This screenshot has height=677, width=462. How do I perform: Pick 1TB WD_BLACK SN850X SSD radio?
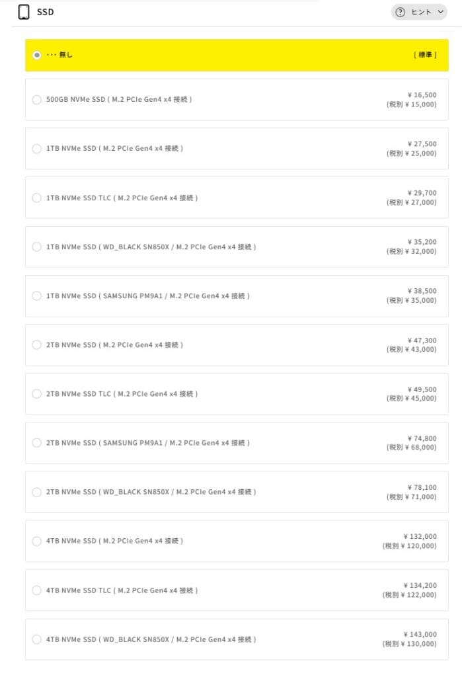pyautogui.click(x=36, y=247)
